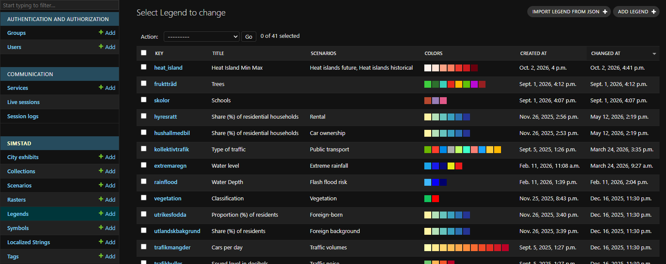
Task: Click the Add link next to Services
Action: (x=107, y=88)
